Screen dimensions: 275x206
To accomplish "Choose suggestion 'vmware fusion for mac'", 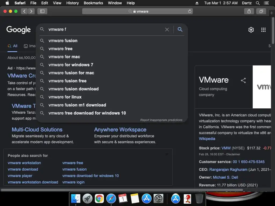I will tap(112, 73).
